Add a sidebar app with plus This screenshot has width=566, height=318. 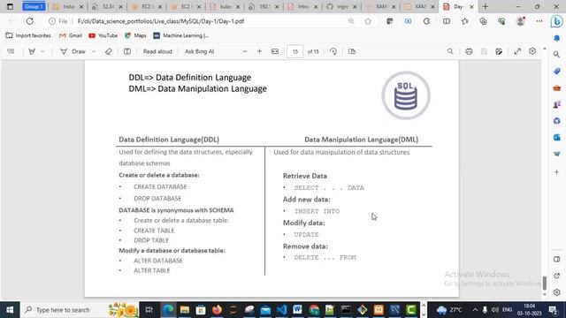point(556,172)
